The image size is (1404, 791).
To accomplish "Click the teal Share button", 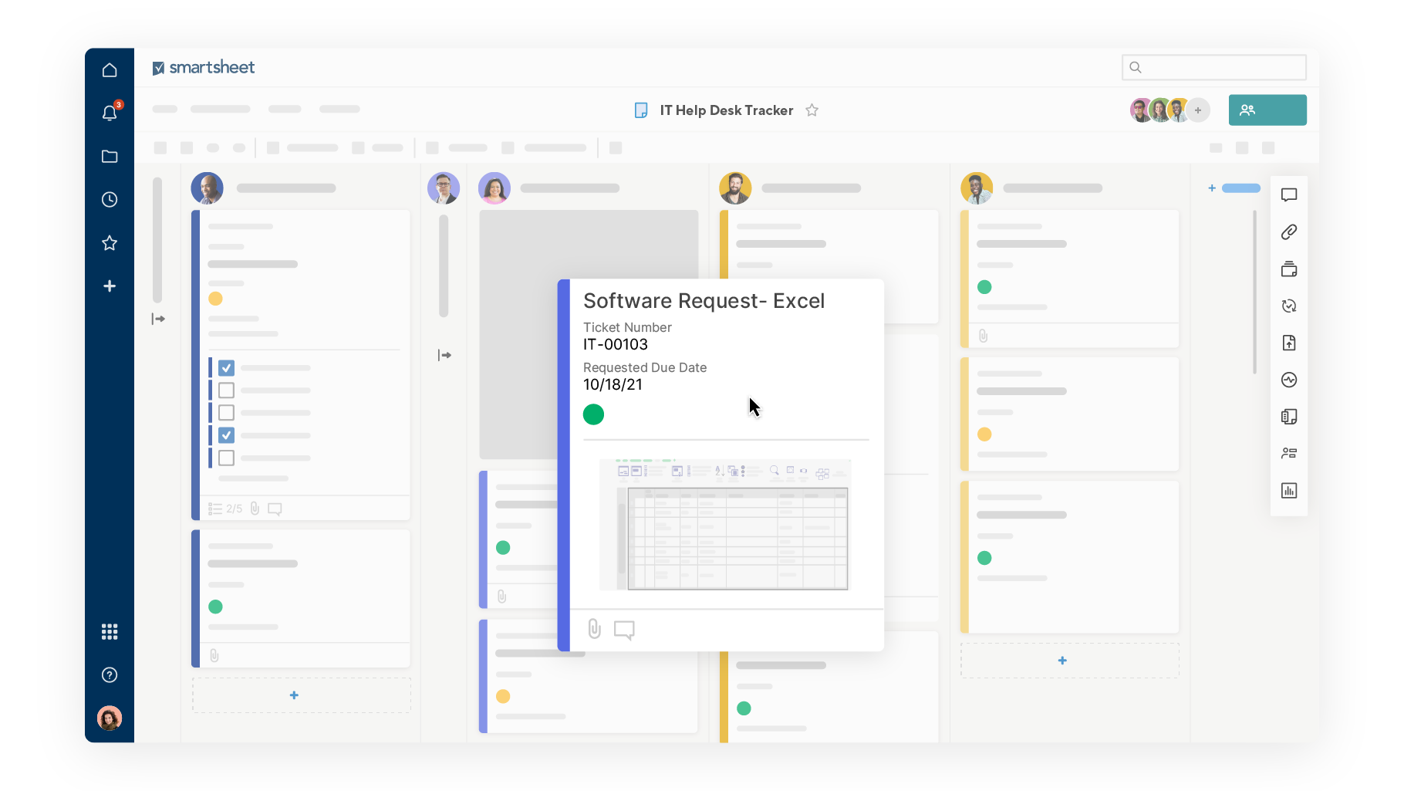I will pos(1267,110).
